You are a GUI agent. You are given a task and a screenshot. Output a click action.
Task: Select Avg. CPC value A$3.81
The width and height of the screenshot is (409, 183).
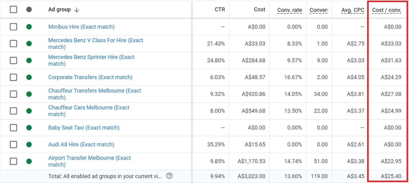(356, 94)
